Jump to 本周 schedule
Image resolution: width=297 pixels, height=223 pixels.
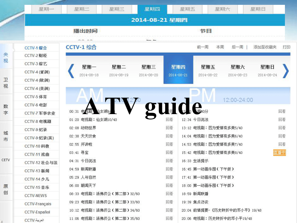(220, 47)
